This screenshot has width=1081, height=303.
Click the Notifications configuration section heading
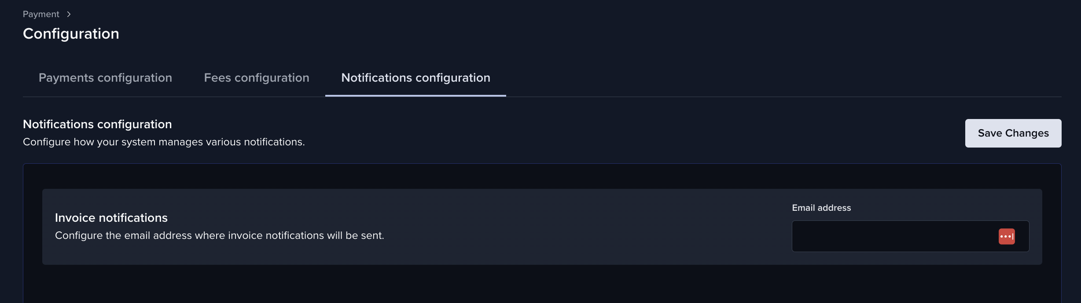(x=97, y=124)
